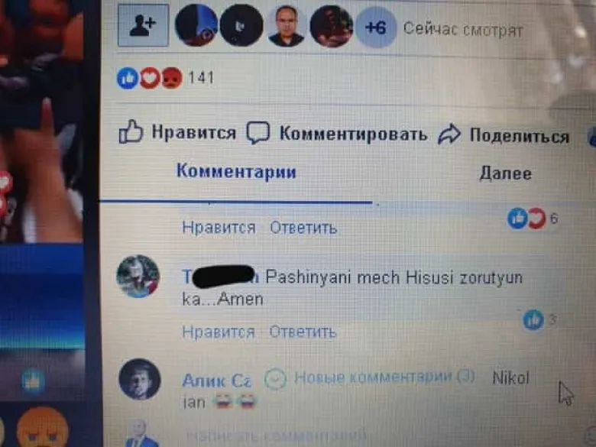
Task: Open the viewer avatar of man in suit
Action: (287, 26)
